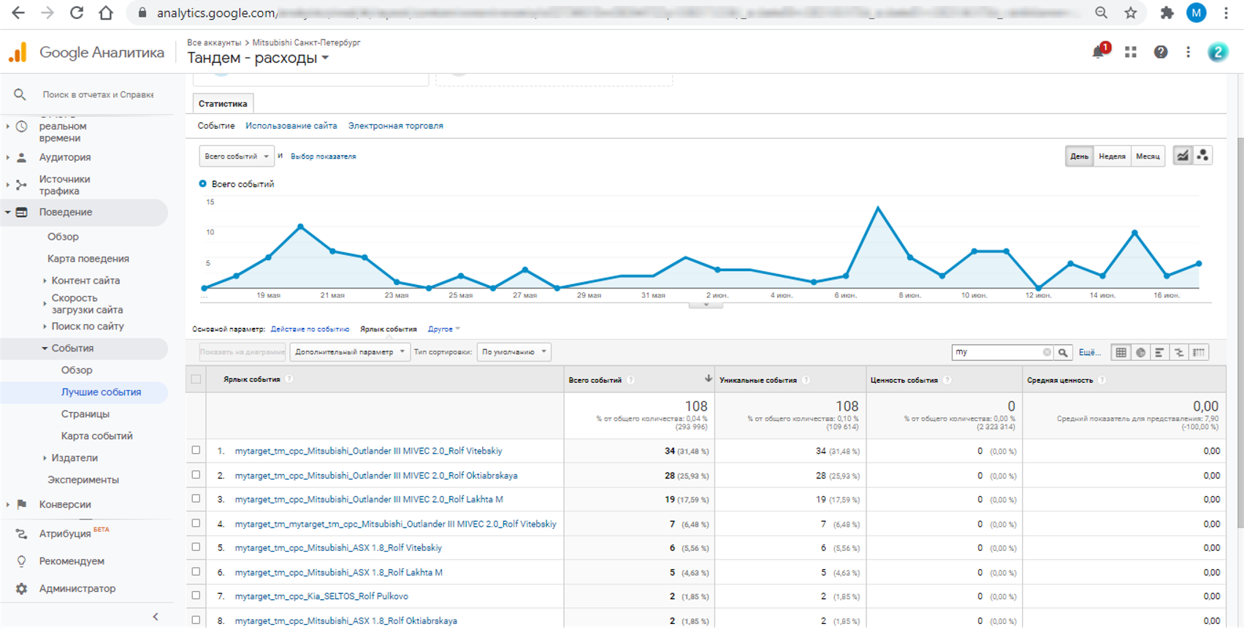Reload the page with the refresh icon
This screenshot has height=632, width=1244.
coord(77,13)
